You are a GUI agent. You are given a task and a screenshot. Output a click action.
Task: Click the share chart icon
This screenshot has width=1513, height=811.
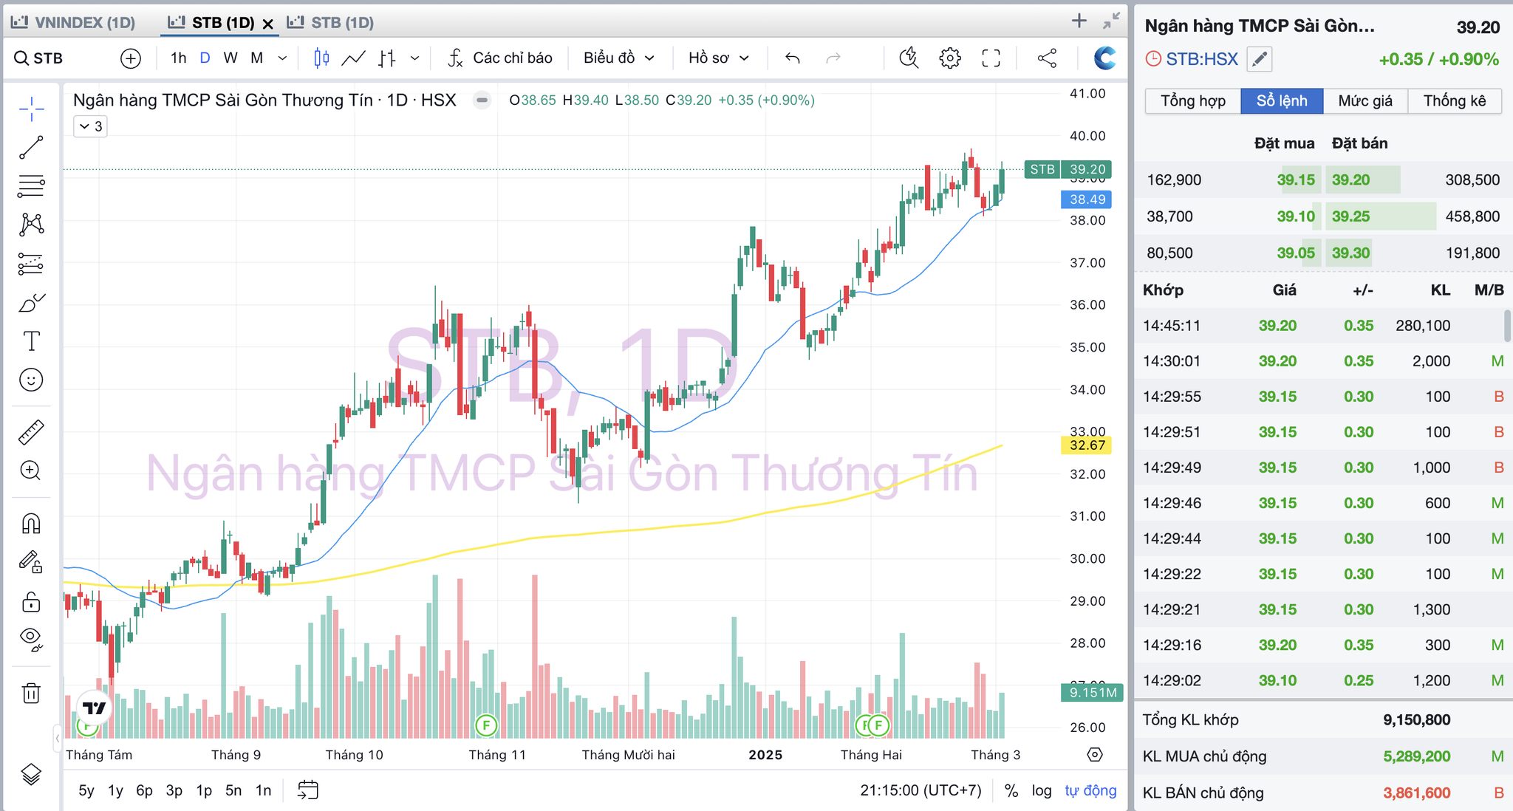pos(1047,58)
